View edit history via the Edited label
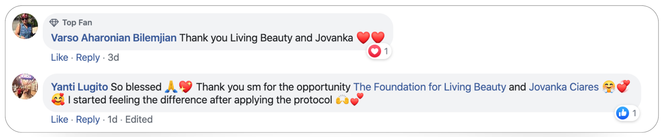664x137 pixels. coord(139,119)
